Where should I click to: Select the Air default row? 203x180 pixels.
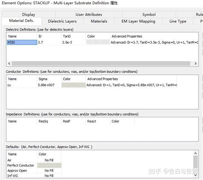[x=9, y=160]
